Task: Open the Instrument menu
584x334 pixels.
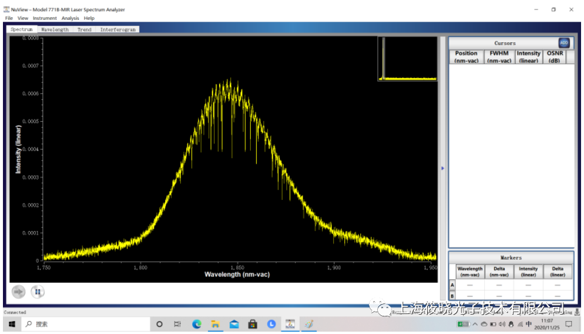Action: pyautogui.click(x=45, y=18)
